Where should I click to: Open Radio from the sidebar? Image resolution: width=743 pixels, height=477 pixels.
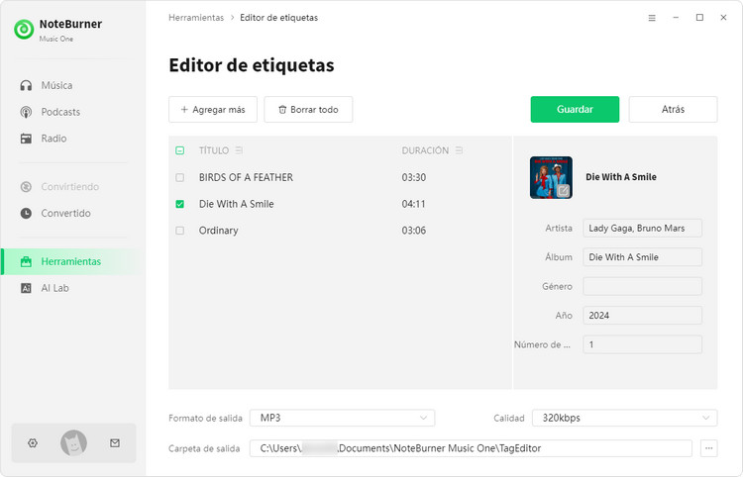point(44,139)
